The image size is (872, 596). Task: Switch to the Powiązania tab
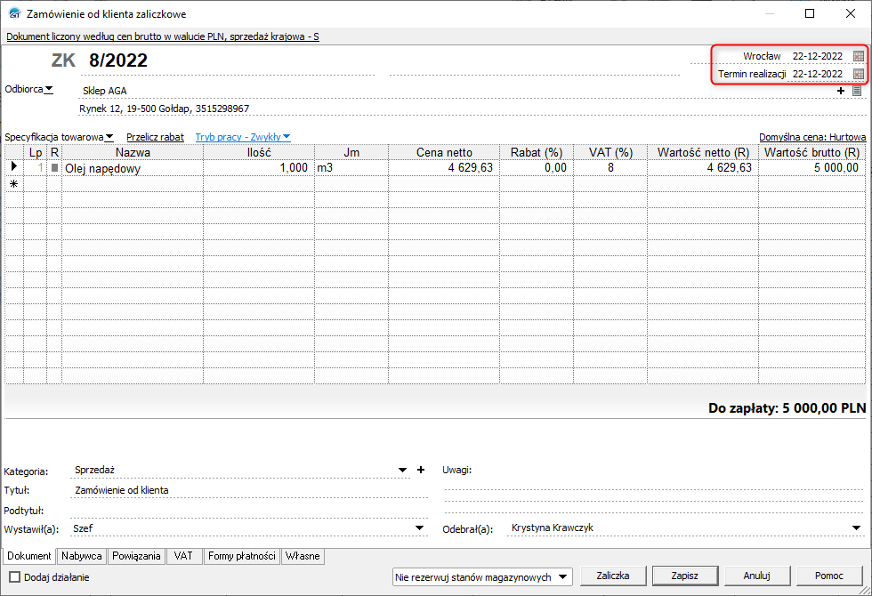[136, 556]
